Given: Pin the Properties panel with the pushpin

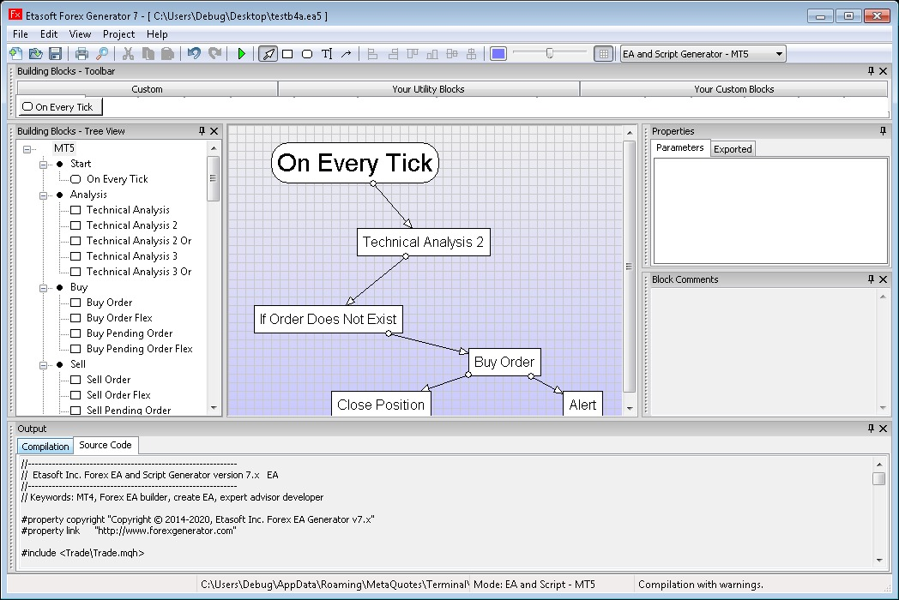Looking at the screenshot, I should [883, 131].
